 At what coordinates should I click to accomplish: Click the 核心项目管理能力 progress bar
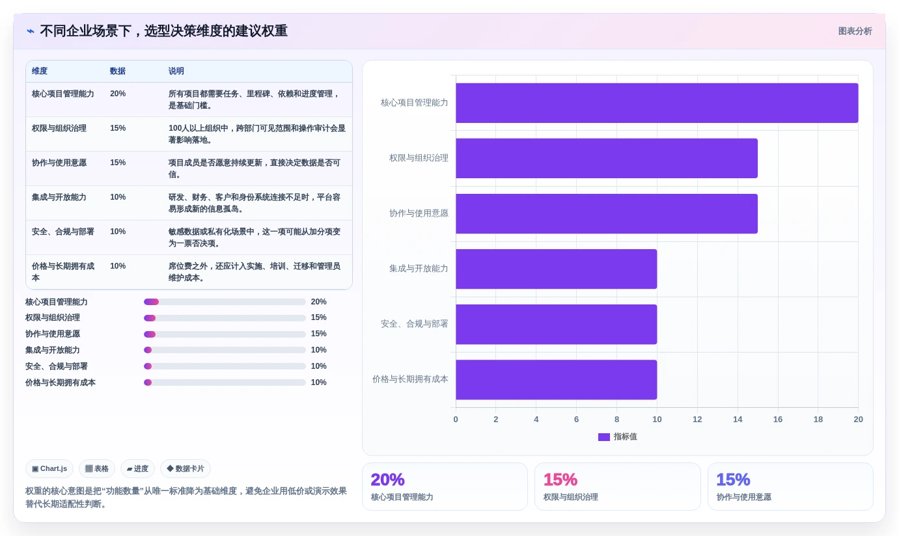pyautogui.click(x=225, y=302)
